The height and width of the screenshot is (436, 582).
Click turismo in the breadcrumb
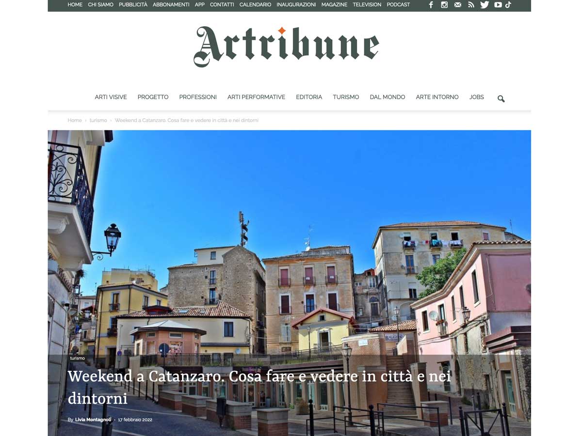pyautogui.click(x=98, y=120)
